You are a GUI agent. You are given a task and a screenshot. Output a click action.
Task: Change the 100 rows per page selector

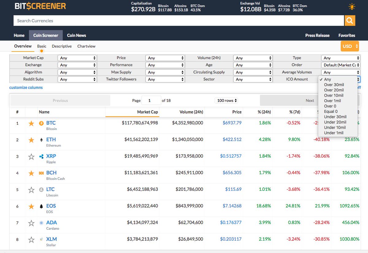click(x=227, y=101)
